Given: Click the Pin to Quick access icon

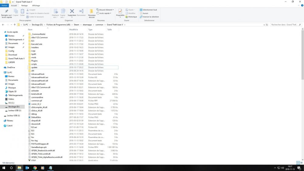Looking at the screenshot, I should click(x=6, y=11).
